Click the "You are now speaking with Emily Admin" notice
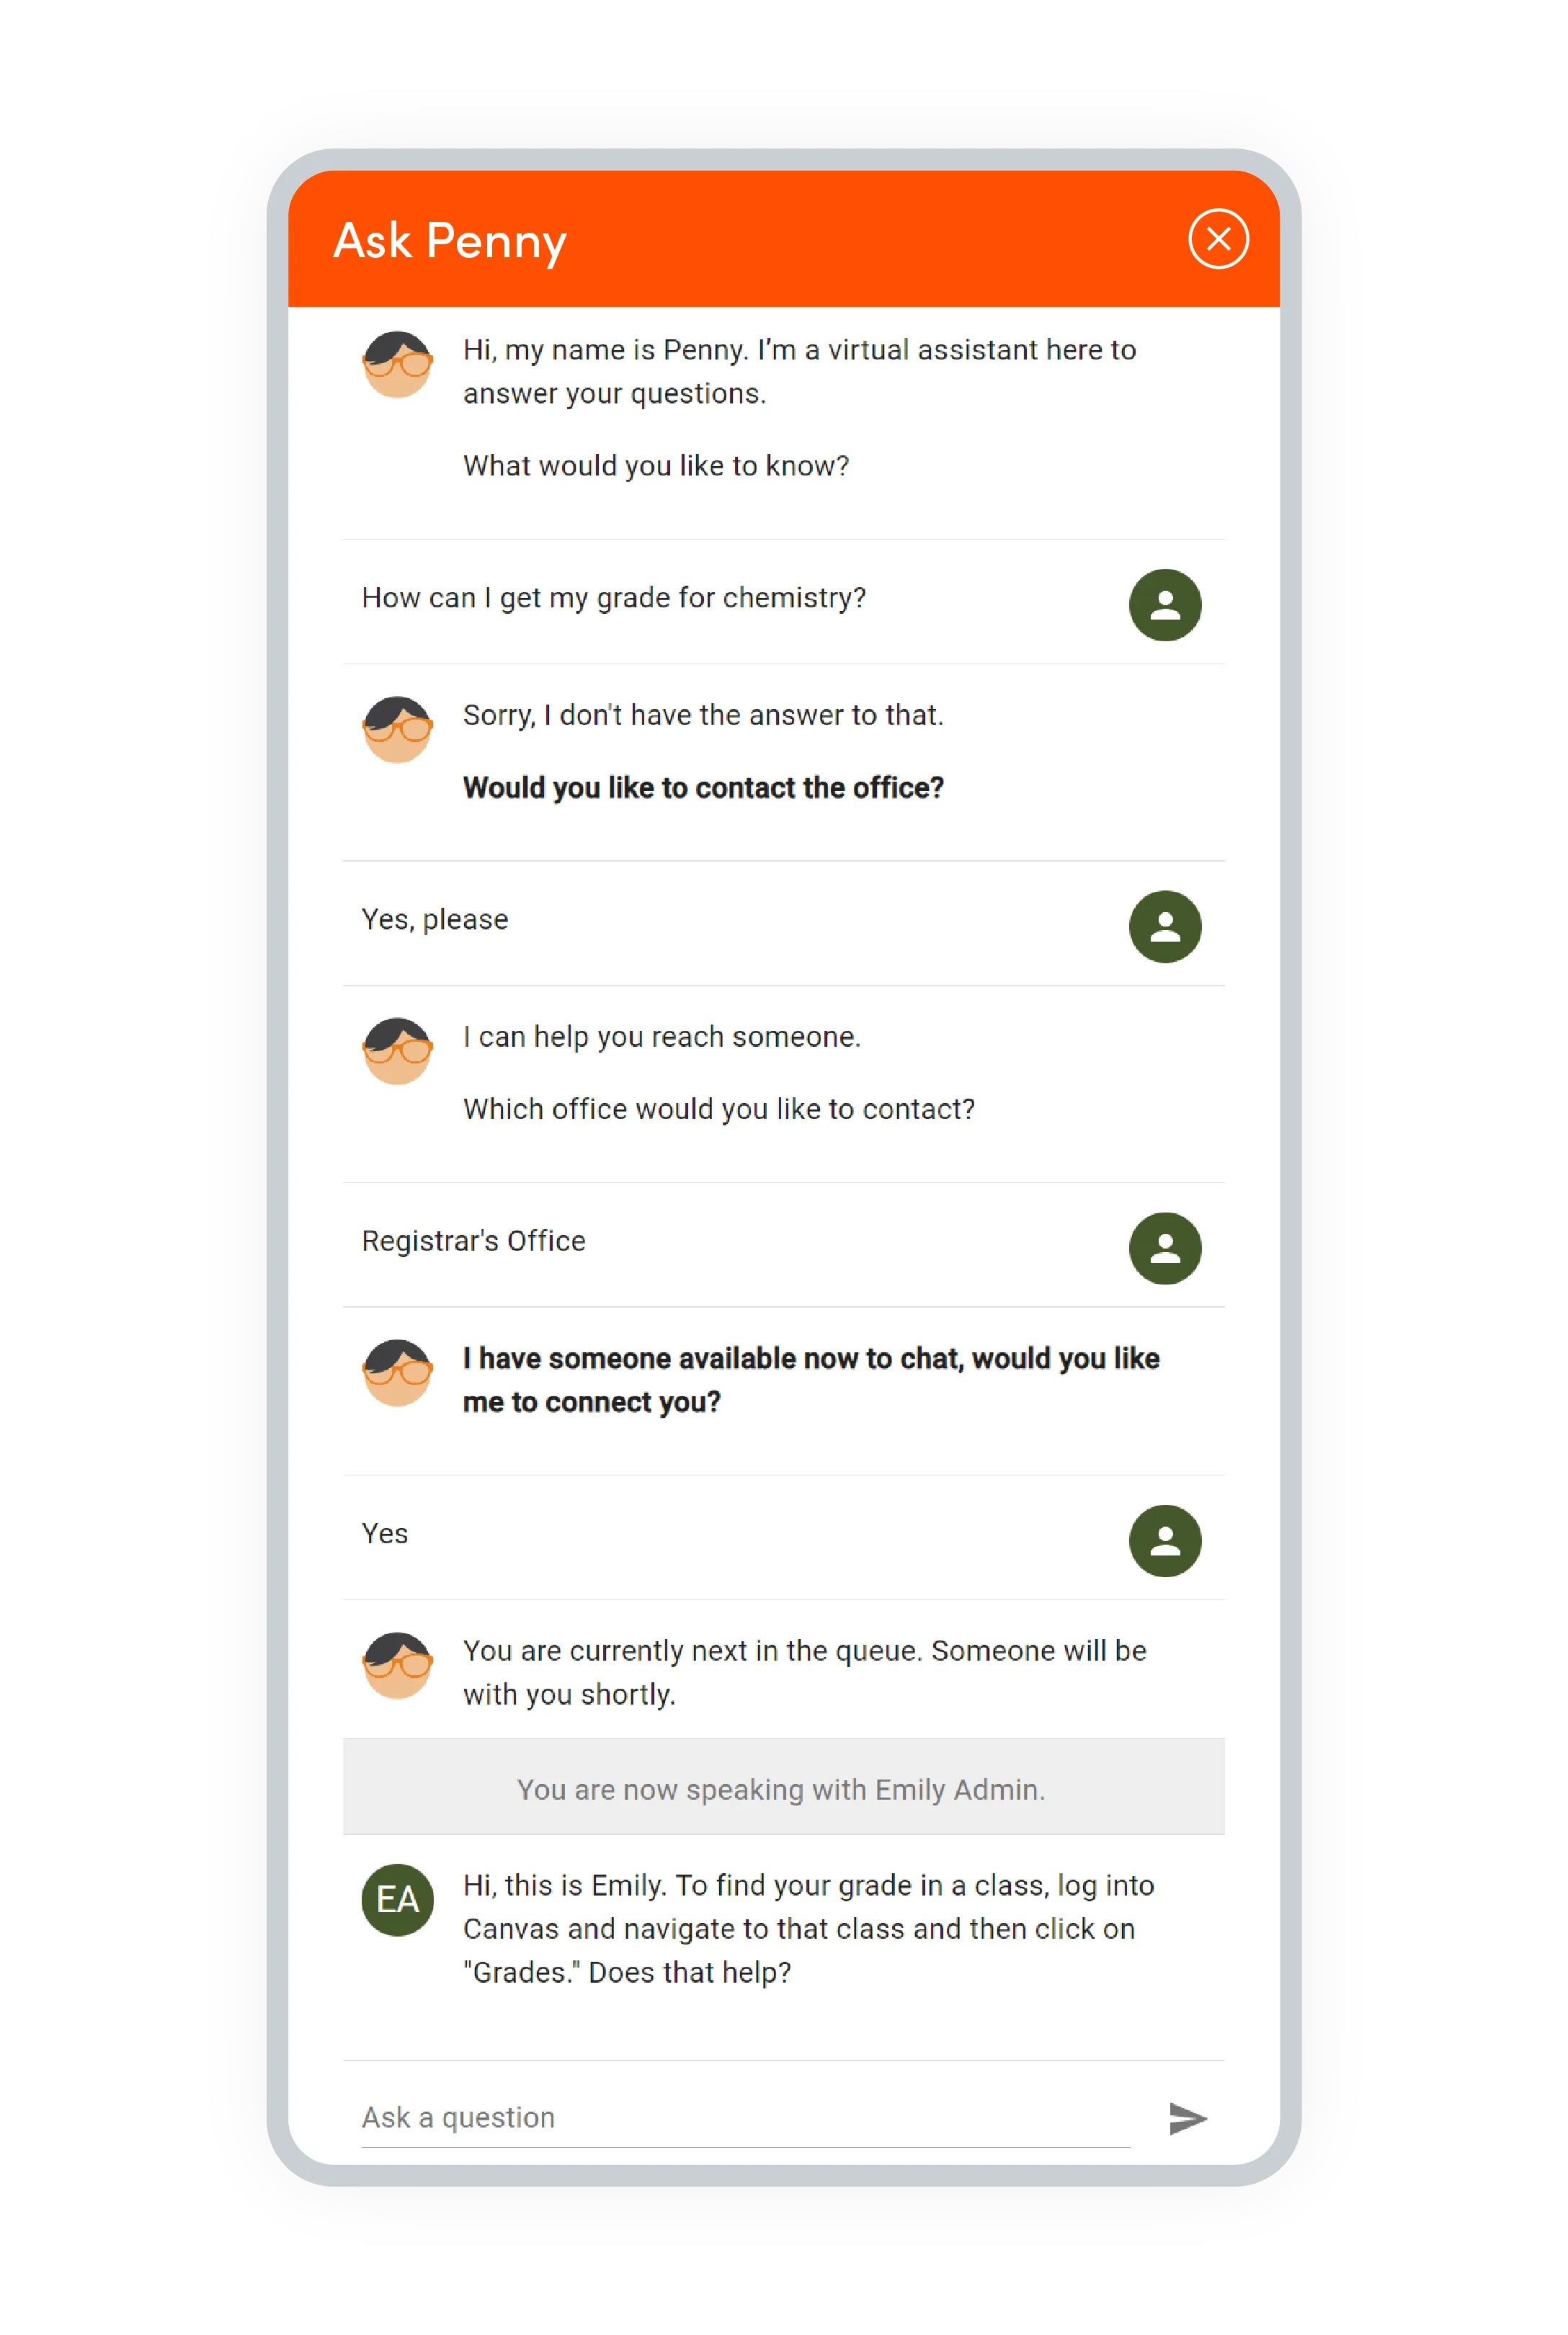Viewport: 1568px width, 2335px height. pos(781,1789)
